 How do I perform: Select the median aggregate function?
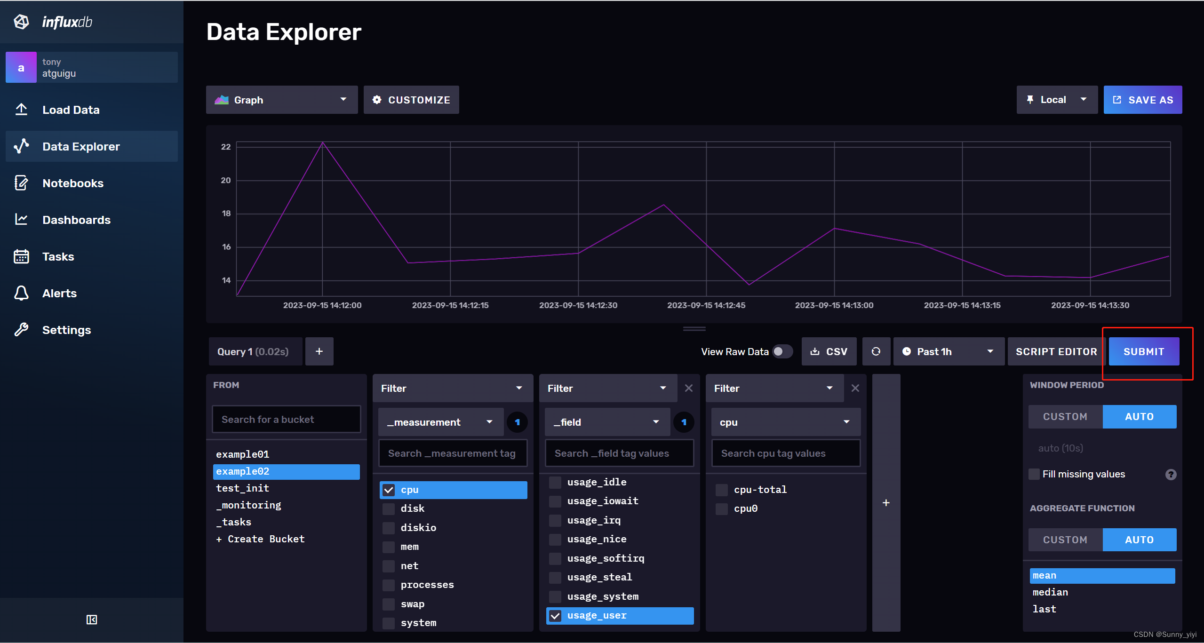tap(1102, 592)
